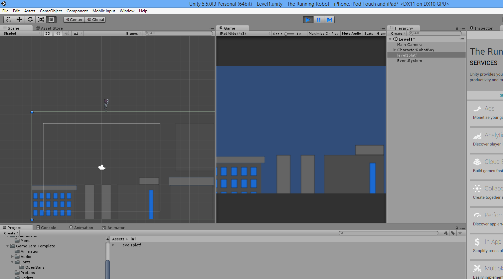Open the Edit menu

point(16,11)
